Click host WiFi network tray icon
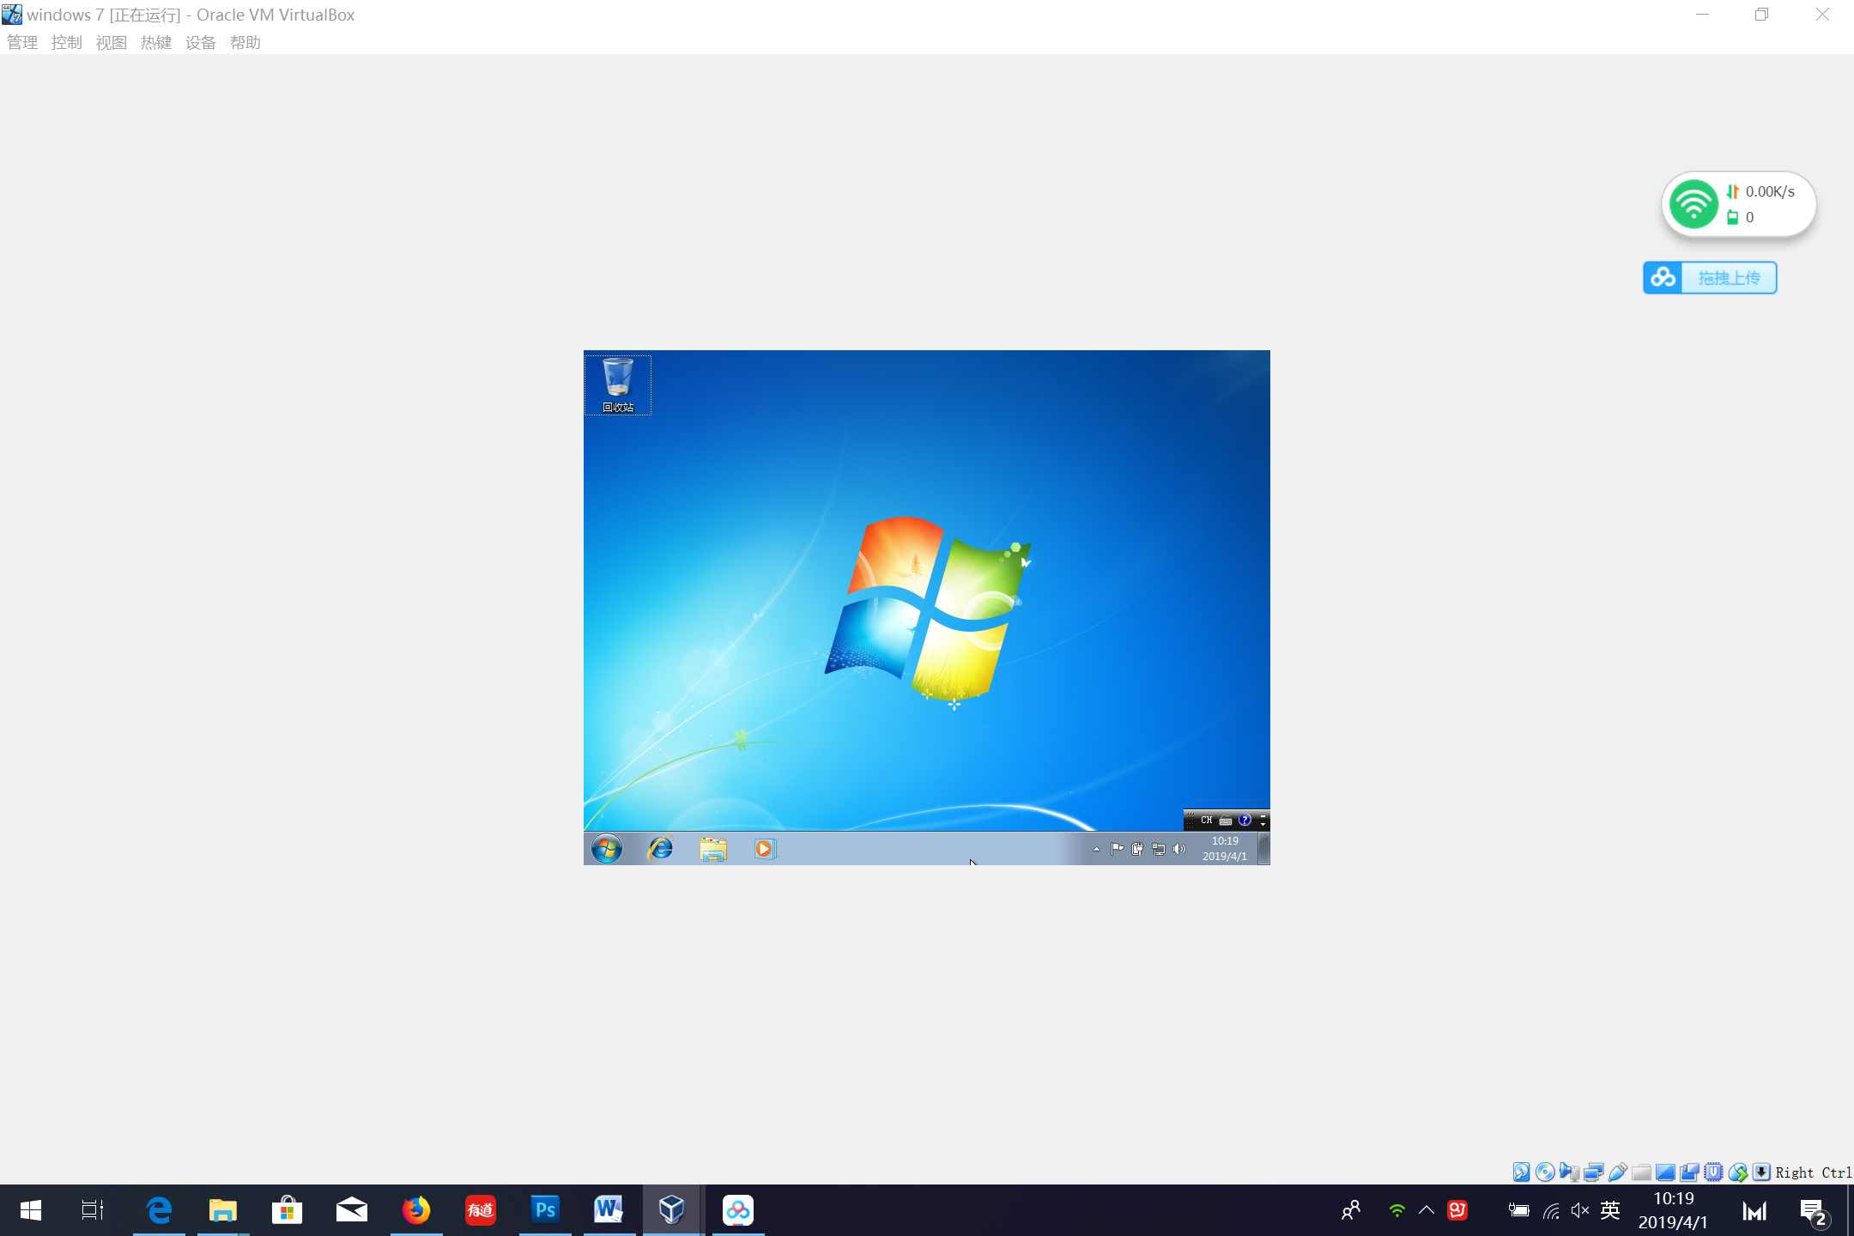The width and height of the screenshot is (1854, 1236). click(x=1551, y=1211)
